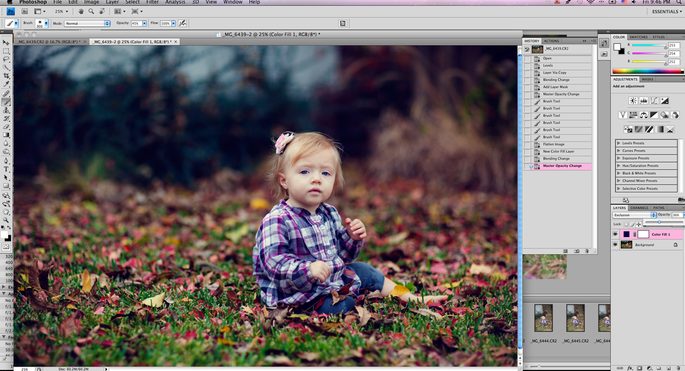Select the Move tool

point(6,43)
